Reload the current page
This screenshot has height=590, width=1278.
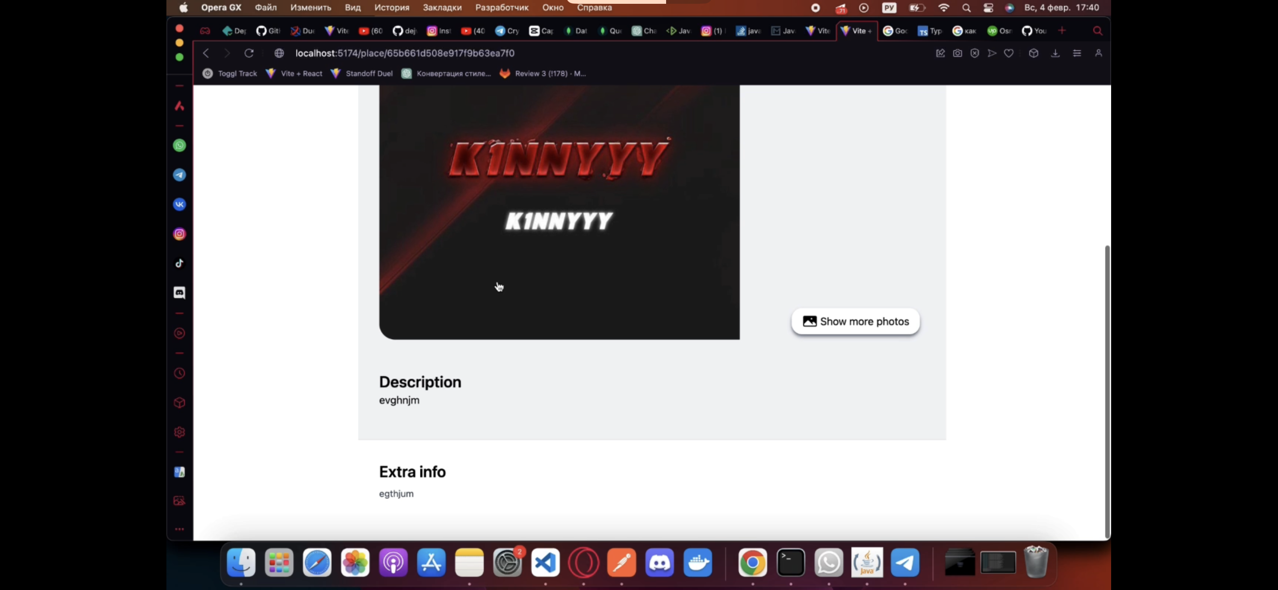click(249, 53)
